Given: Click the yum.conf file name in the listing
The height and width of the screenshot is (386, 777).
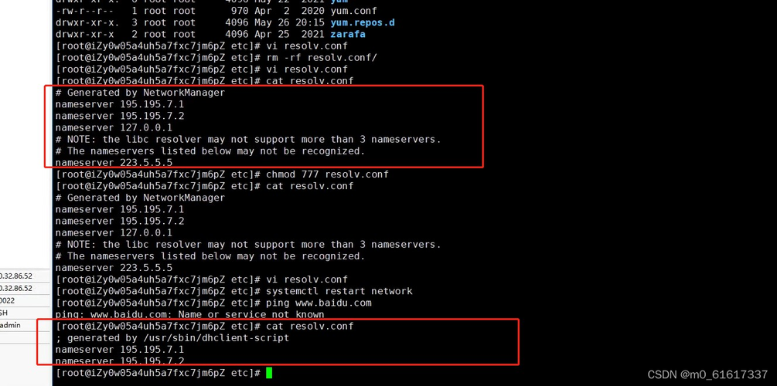Looking at the screenshot, I should pos(354,11).
